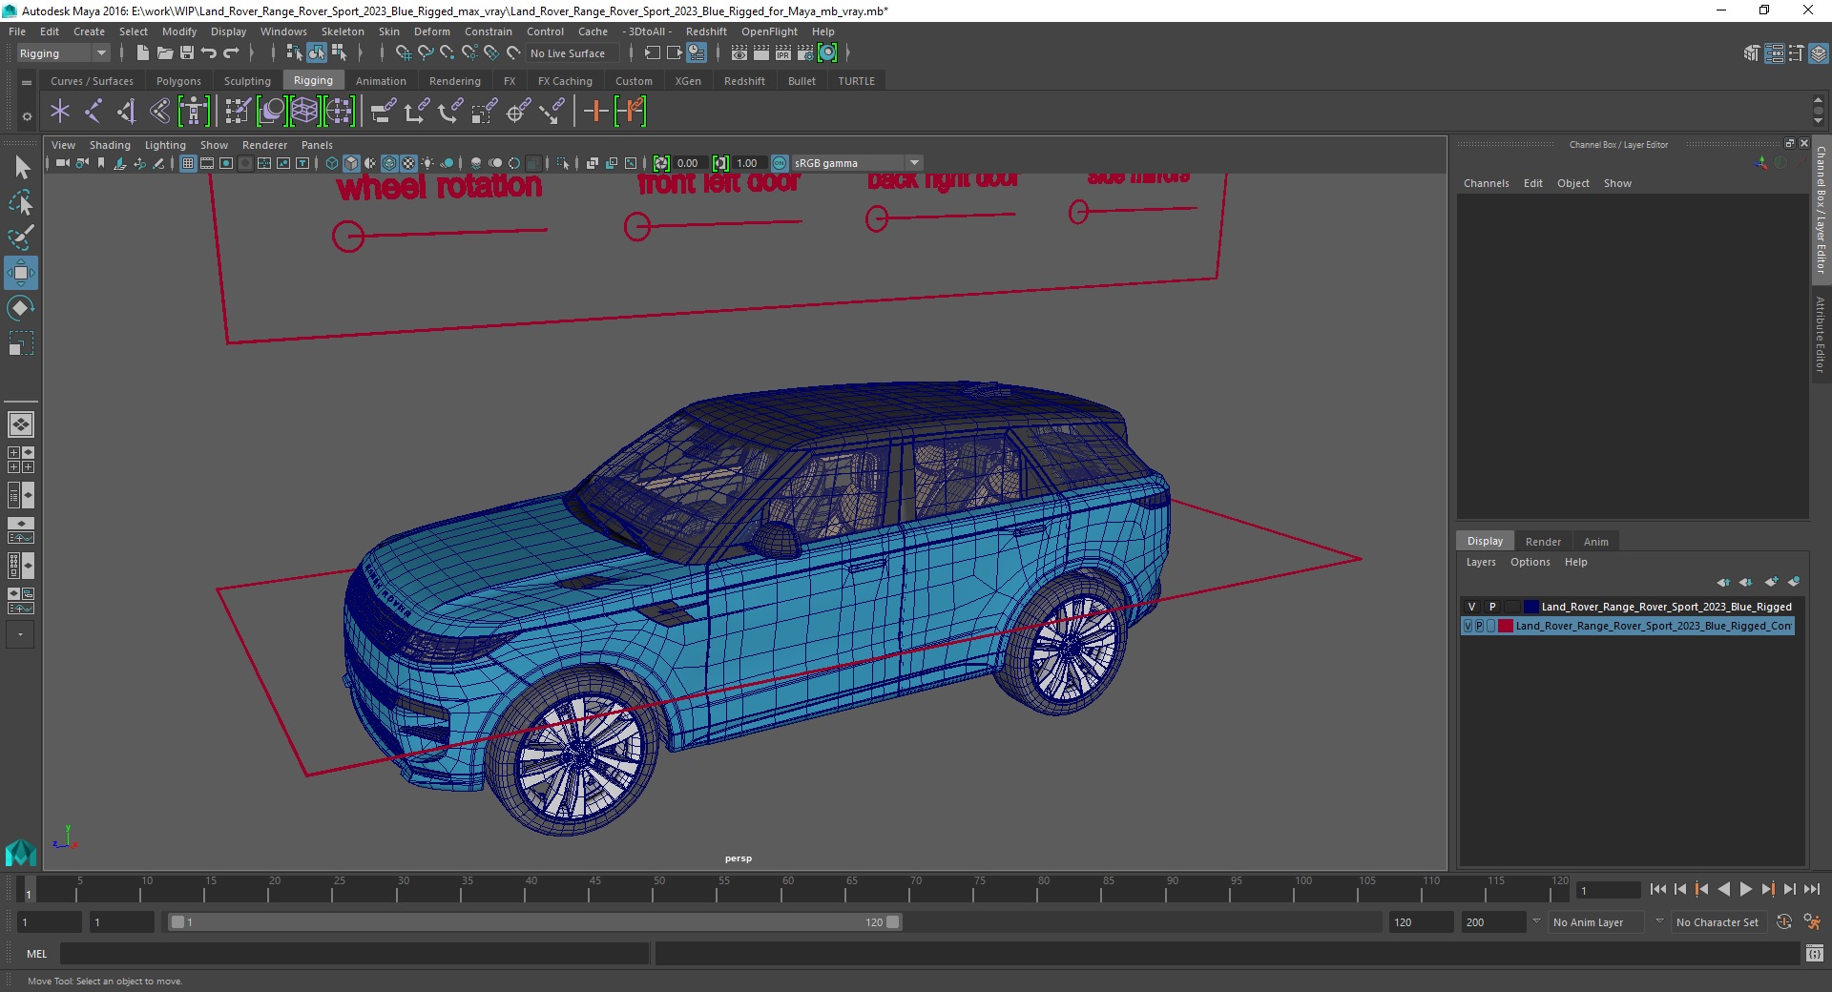Open the shelf tab list menu
This screenshot has width=1832, height=992.
(x=27, y=83)
